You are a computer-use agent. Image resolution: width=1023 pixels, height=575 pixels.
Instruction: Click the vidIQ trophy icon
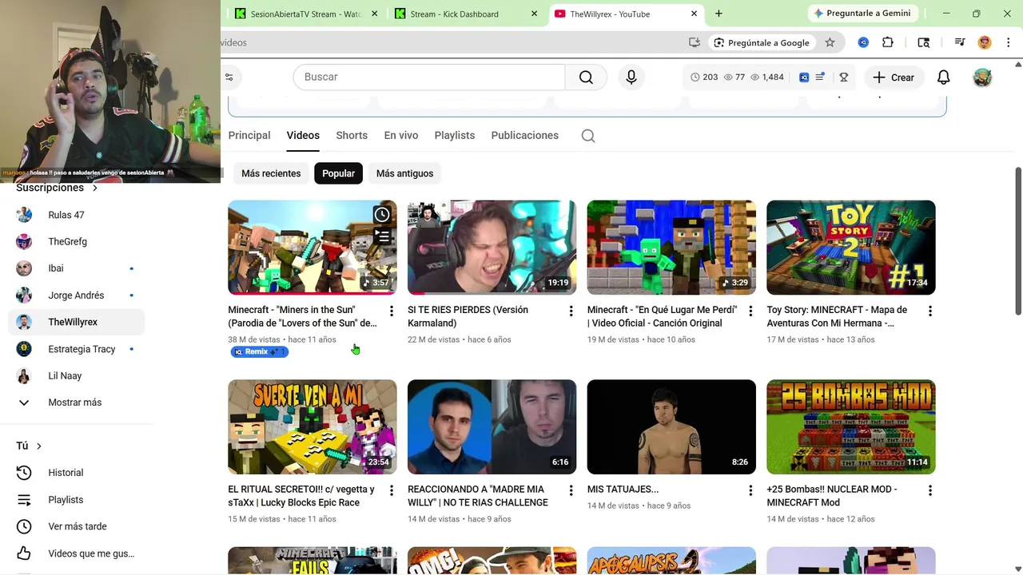pos(843,77)
